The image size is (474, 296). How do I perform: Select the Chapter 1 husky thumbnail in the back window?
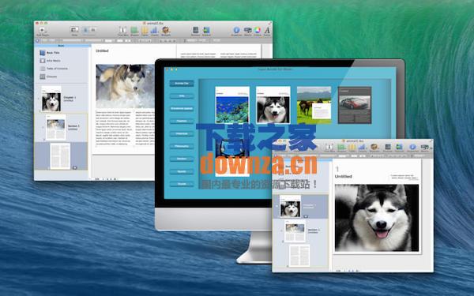51,99
